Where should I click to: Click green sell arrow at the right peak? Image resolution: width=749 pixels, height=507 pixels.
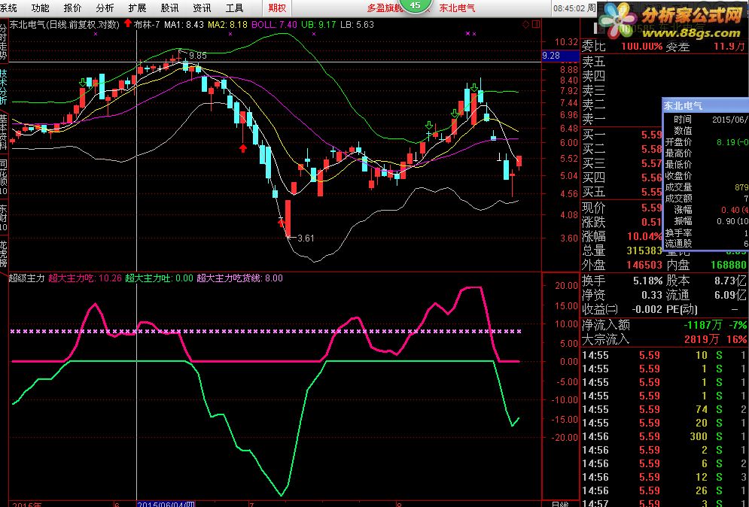(473, 87)
